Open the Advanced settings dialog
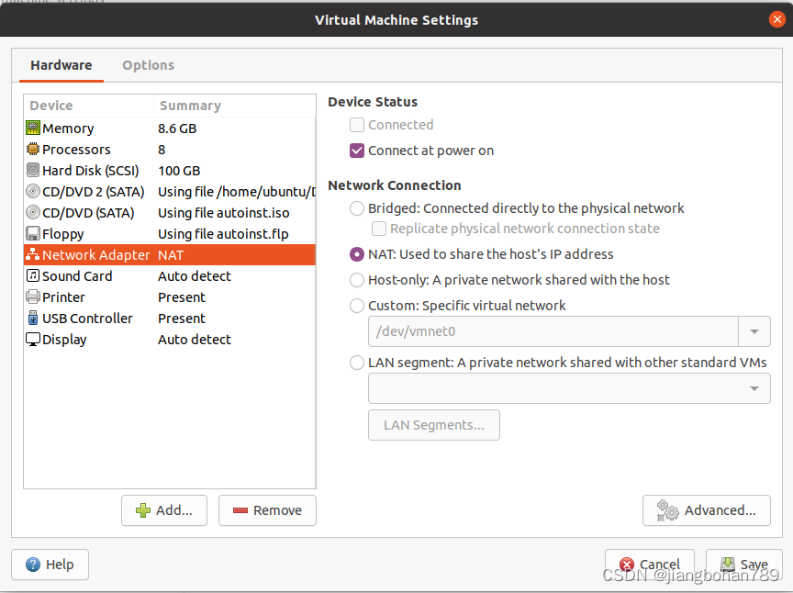The width and height of the screenshot is (793, 593). [706, 510]
